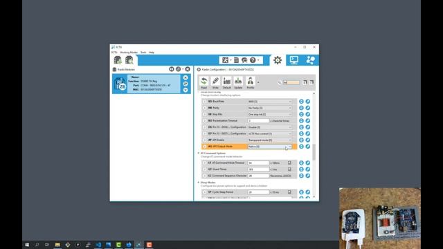The image size is (443, 249).
Task: Open the XCTU menu
Action: [x=114, y=53]
